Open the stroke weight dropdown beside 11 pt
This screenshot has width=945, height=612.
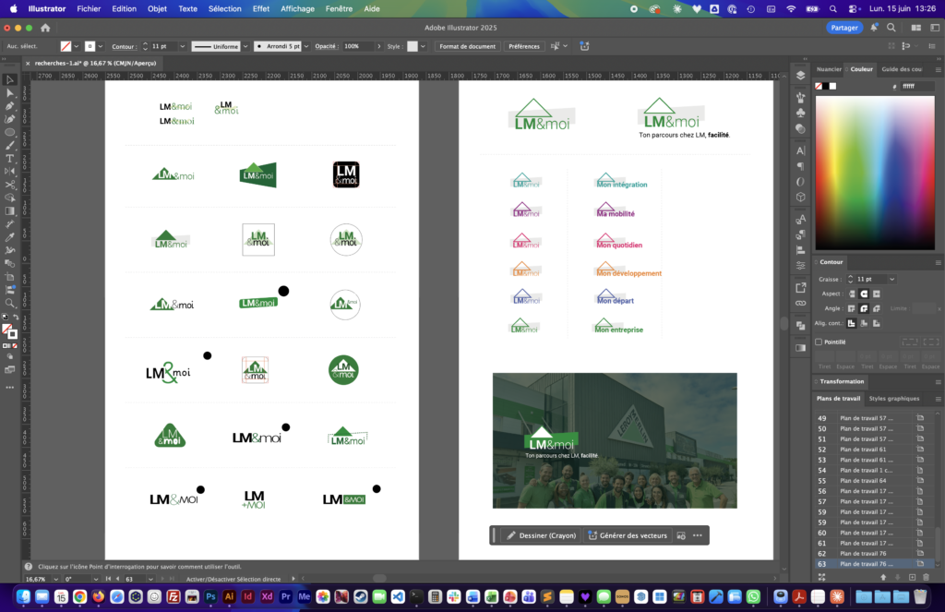click(x=183, y=46)
